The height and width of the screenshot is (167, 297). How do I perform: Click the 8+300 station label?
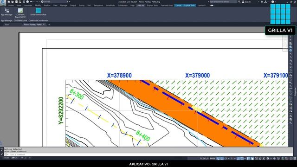tap(77, 94)
